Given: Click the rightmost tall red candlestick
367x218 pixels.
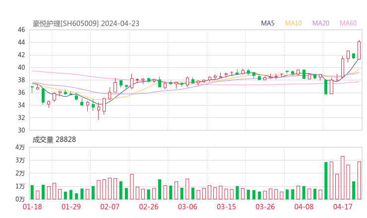Looking at the screenshot, I should [x=359, y=51].
